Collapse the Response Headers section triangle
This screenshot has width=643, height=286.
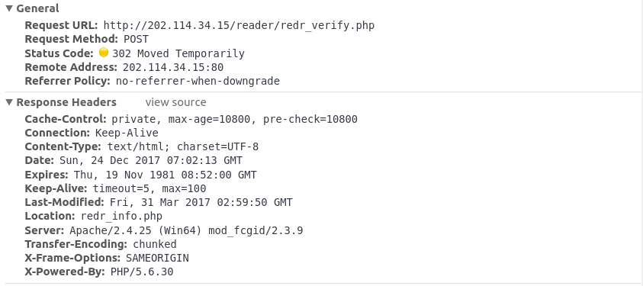(x=9, y=102)
